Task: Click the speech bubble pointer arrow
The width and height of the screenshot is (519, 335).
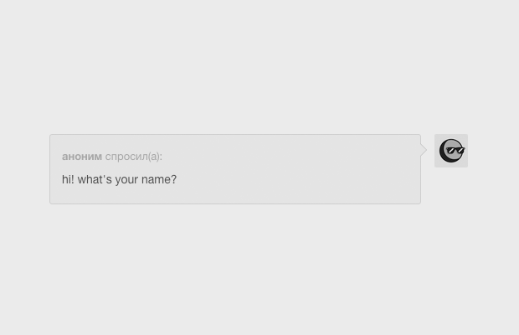Action: [424, 150]
